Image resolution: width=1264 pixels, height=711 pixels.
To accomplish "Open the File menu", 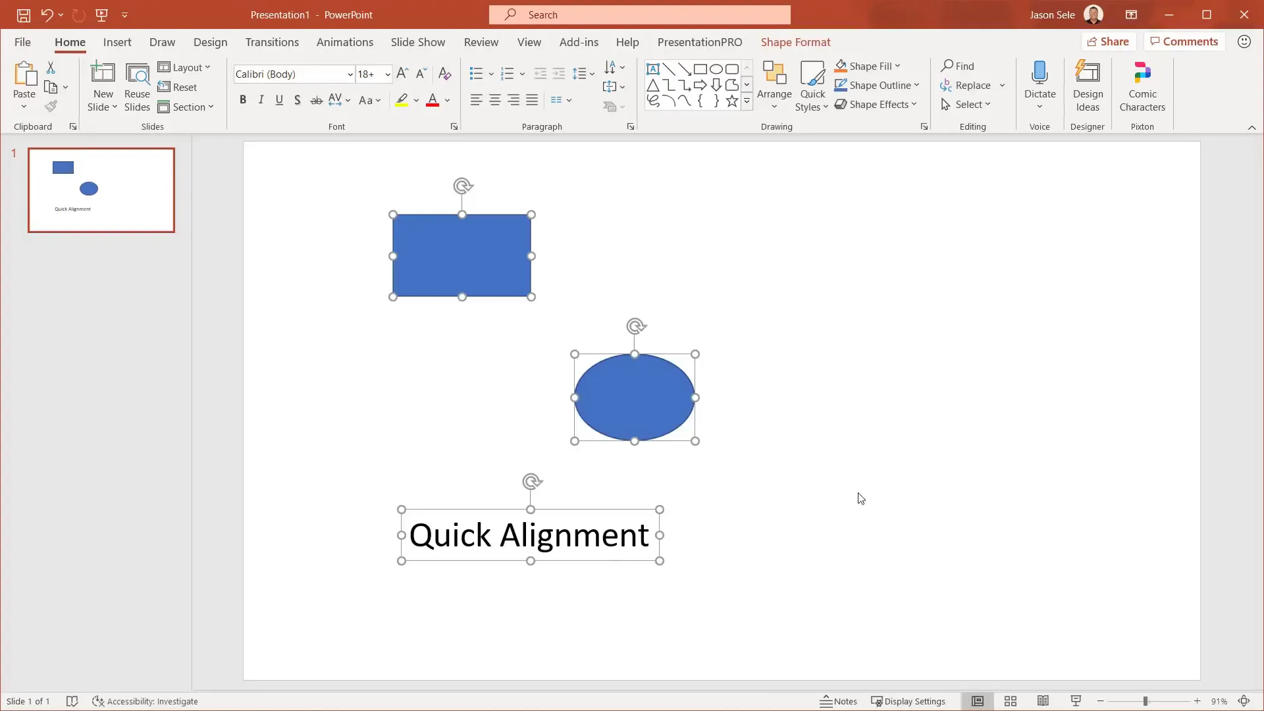I will (22, 42).
